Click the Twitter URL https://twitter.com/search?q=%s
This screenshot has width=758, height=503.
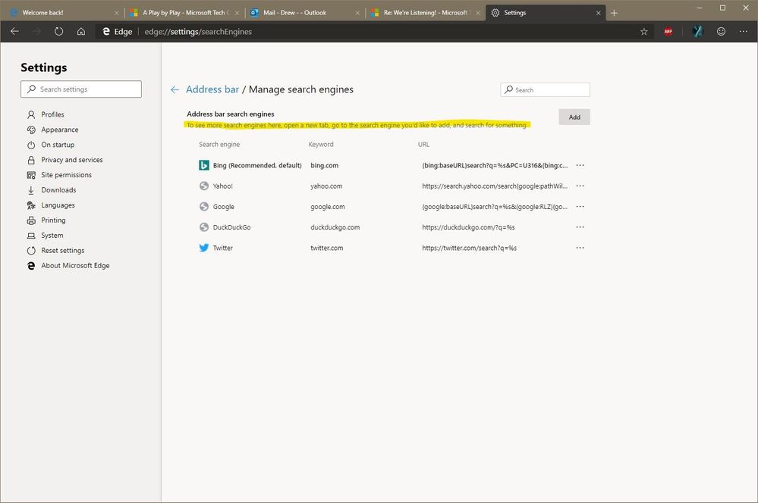point(470,248)
